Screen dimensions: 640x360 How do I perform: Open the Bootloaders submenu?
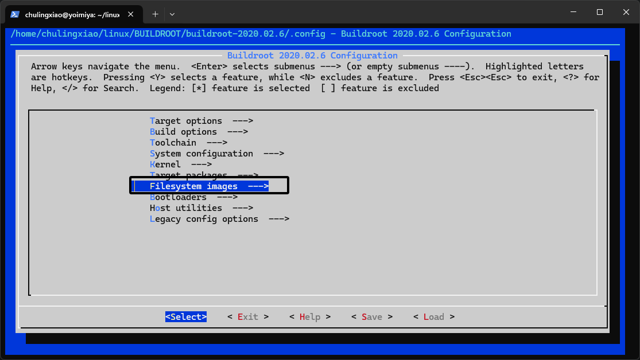(x=193, y=197)
